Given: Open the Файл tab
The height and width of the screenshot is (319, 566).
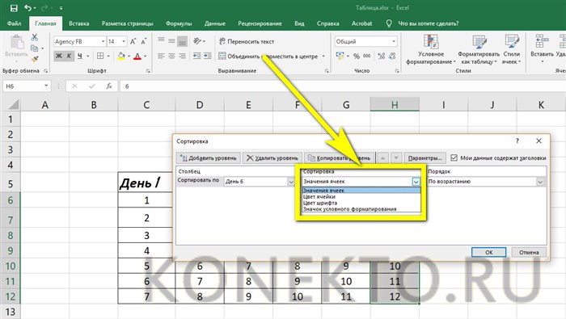Looking at the screenshot, I should coord(14,23).
